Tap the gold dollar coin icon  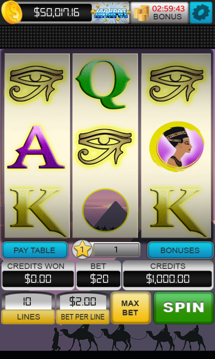[x=12, y=13]
